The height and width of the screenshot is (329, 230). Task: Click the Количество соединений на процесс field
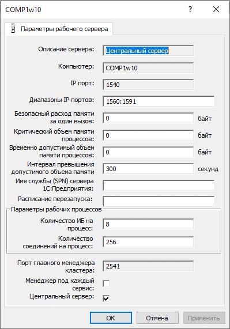[148, 242]
